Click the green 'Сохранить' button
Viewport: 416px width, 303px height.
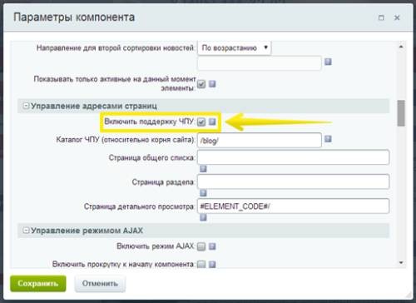[38, 284]
